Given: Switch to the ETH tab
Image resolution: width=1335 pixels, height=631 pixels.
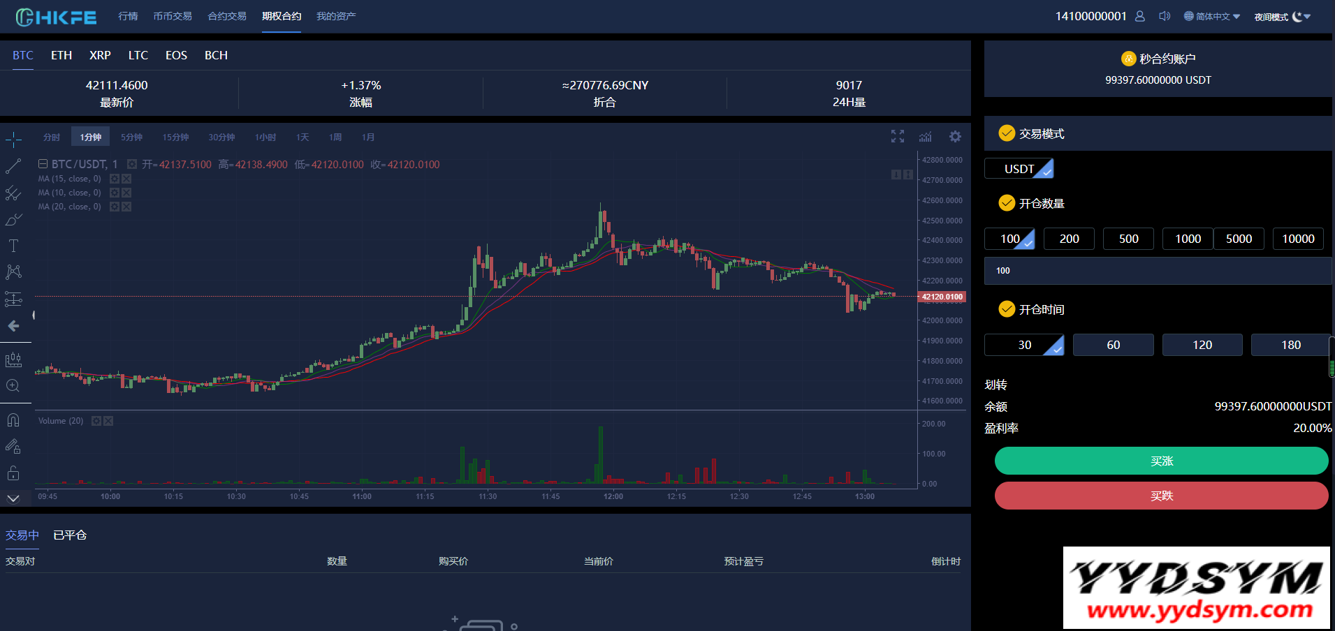Looking at the screenshot, I should [61, 55].
